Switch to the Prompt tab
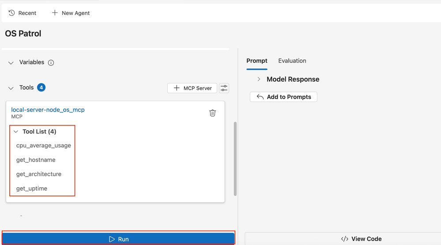441x245 pixels. pyautogui.click(x=257, y=61)
